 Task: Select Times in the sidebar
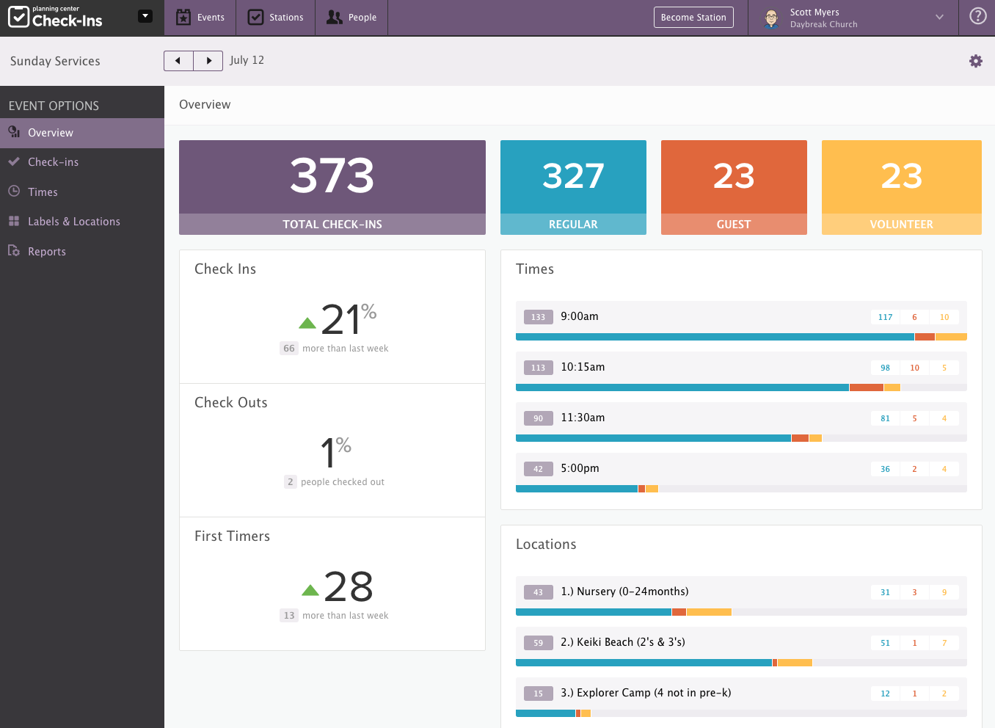[x=82, y=192]
